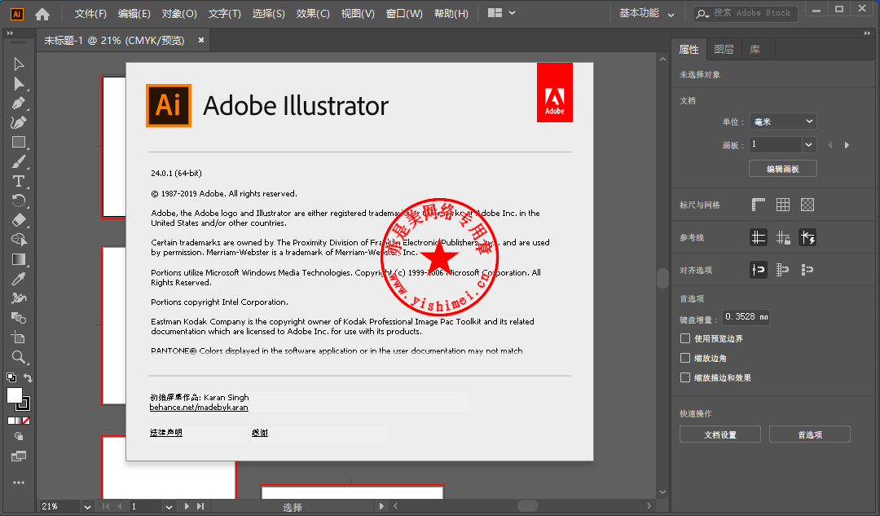This screenshot has width=880, height=516.
Task: Select the Eraser tool
Action: pos(19,220)
